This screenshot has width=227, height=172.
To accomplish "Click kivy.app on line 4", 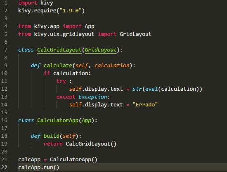I will tap(47, 26).
